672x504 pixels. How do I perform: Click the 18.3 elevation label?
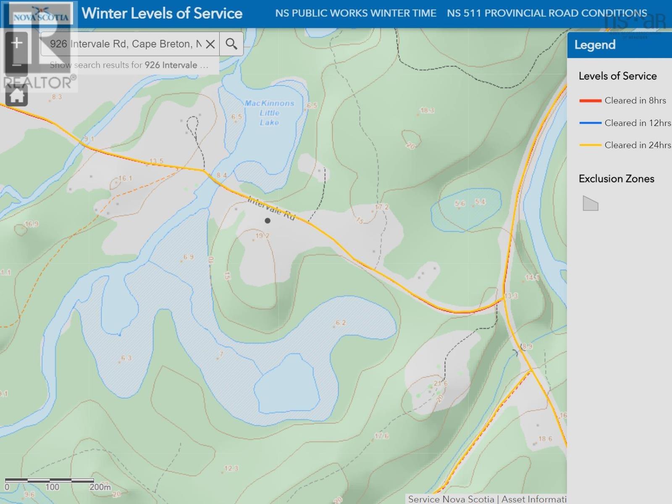click(427, 110)
